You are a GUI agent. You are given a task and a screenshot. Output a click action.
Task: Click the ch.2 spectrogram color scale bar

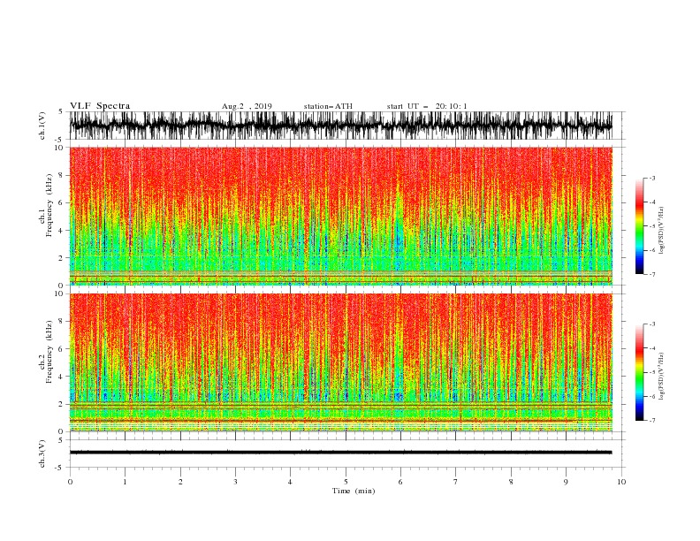(639, 372)
